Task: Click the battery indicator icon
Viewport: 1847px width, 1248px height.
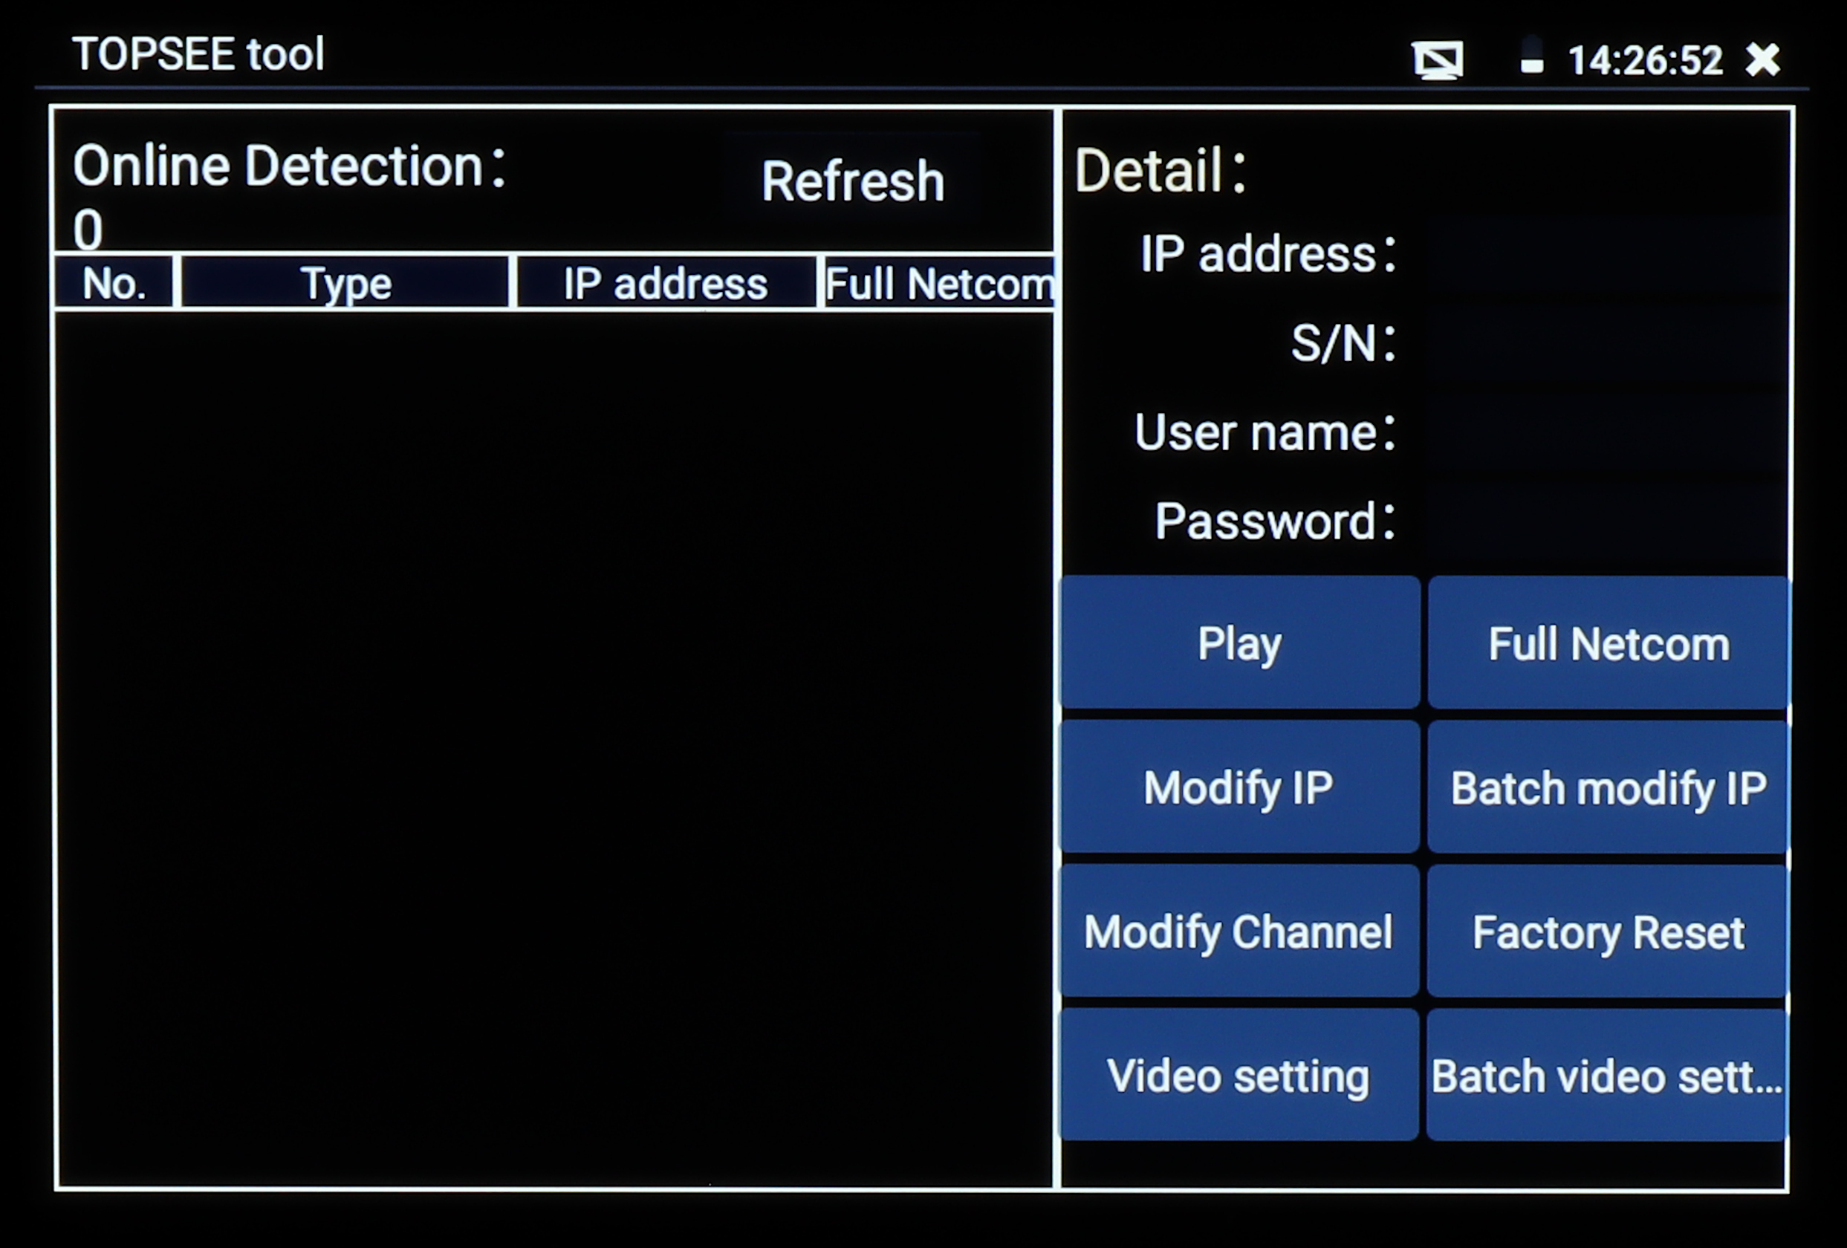Action: click(x=1531, y=57)
